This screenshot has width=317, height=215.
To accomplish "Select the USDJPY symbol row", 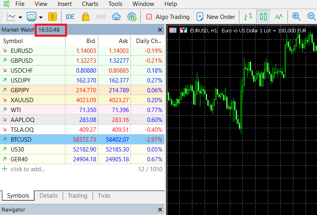I will tap(82, 80).
